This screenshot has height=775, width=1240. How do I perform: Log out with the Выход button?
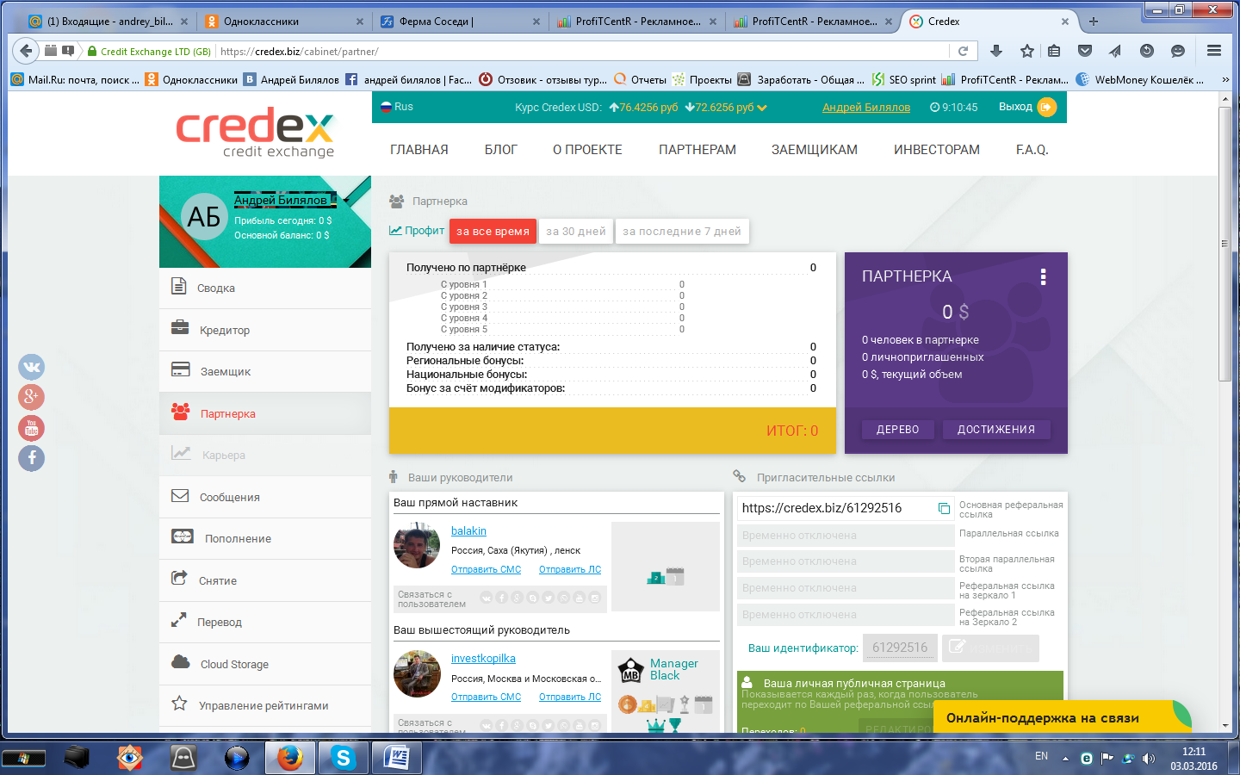click(1027, 107)
